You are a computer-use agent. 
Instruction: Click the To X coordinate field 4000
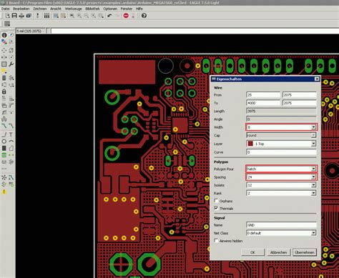pyautogui.click(x=263, y=103)
